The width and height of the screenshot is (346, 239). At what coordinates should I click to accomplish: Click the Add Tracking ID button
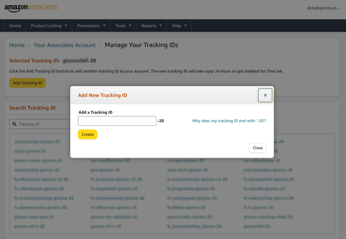coord(27,83)
